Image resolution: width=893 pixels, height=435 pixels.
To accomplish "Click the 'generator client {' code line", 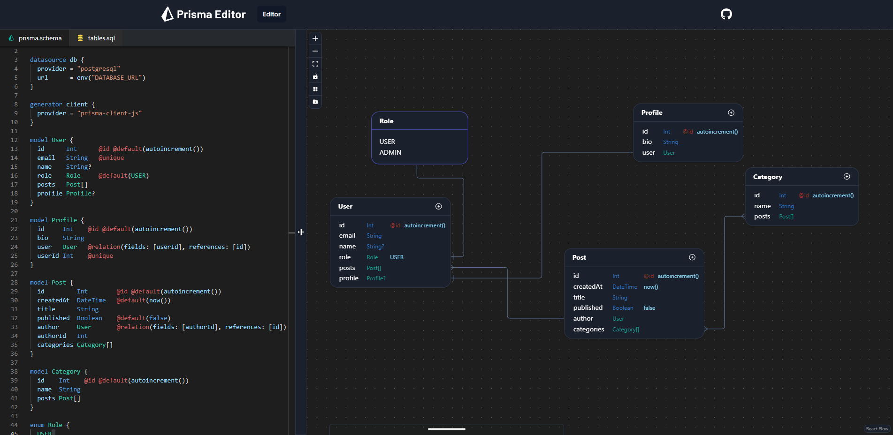I will [62, 104].
